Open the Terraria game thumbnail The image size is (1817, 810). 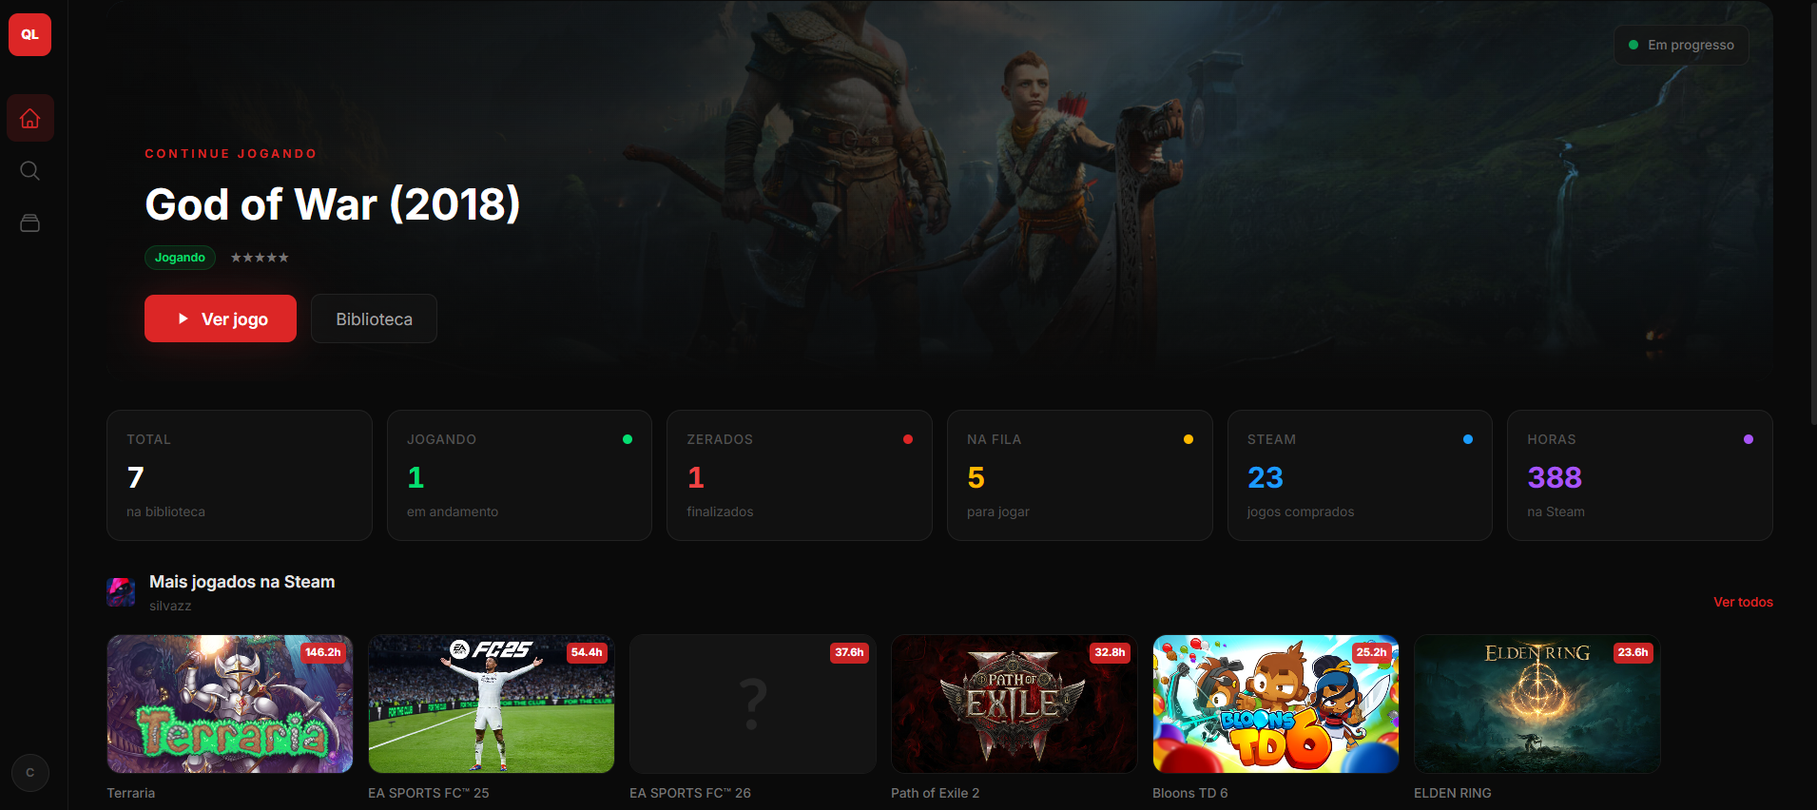tap(230, 704)
